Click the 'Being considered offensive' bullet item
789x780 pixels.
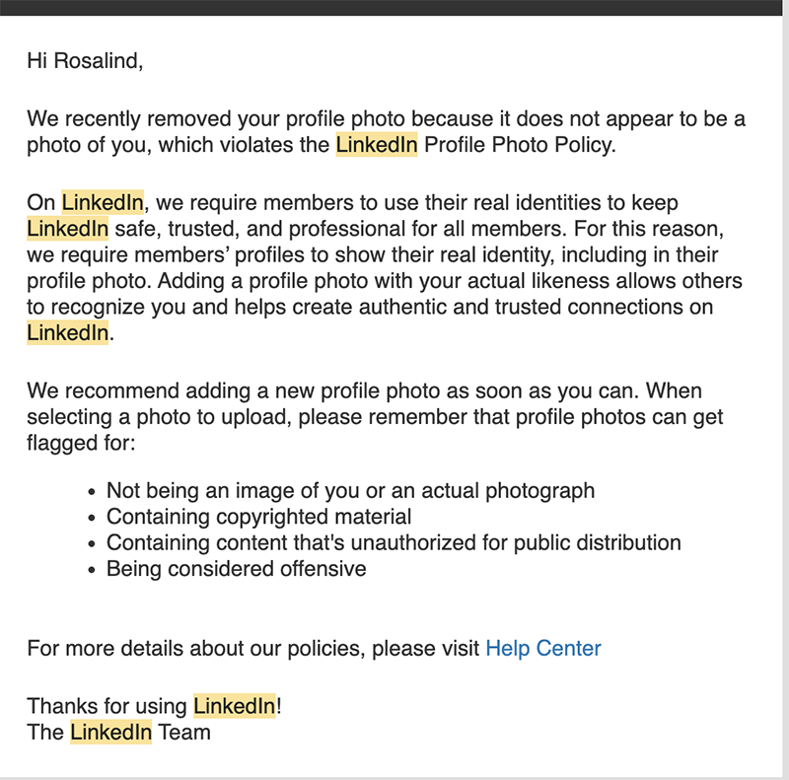pos(236,569)
